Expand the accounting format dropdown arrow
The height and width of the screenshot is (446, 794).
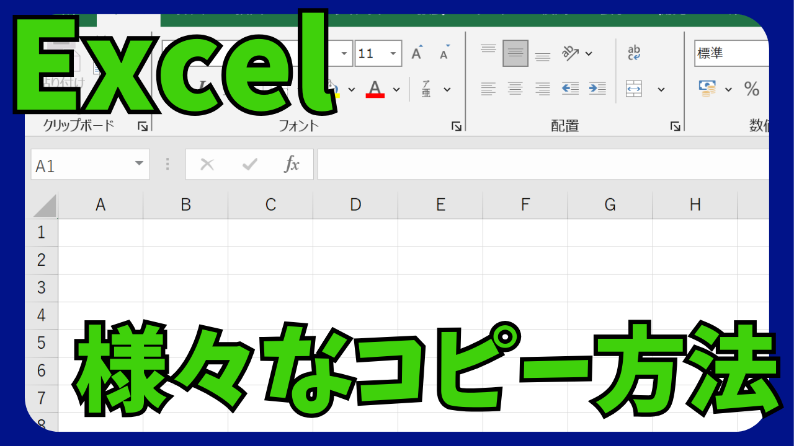click(728, 89)
